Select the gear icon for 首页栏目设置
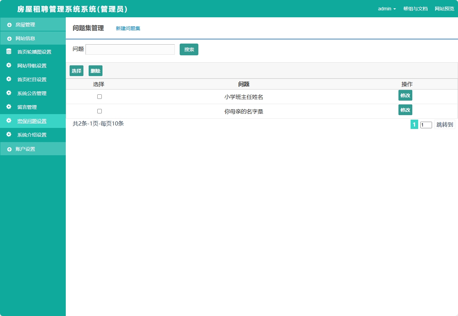 8,79
